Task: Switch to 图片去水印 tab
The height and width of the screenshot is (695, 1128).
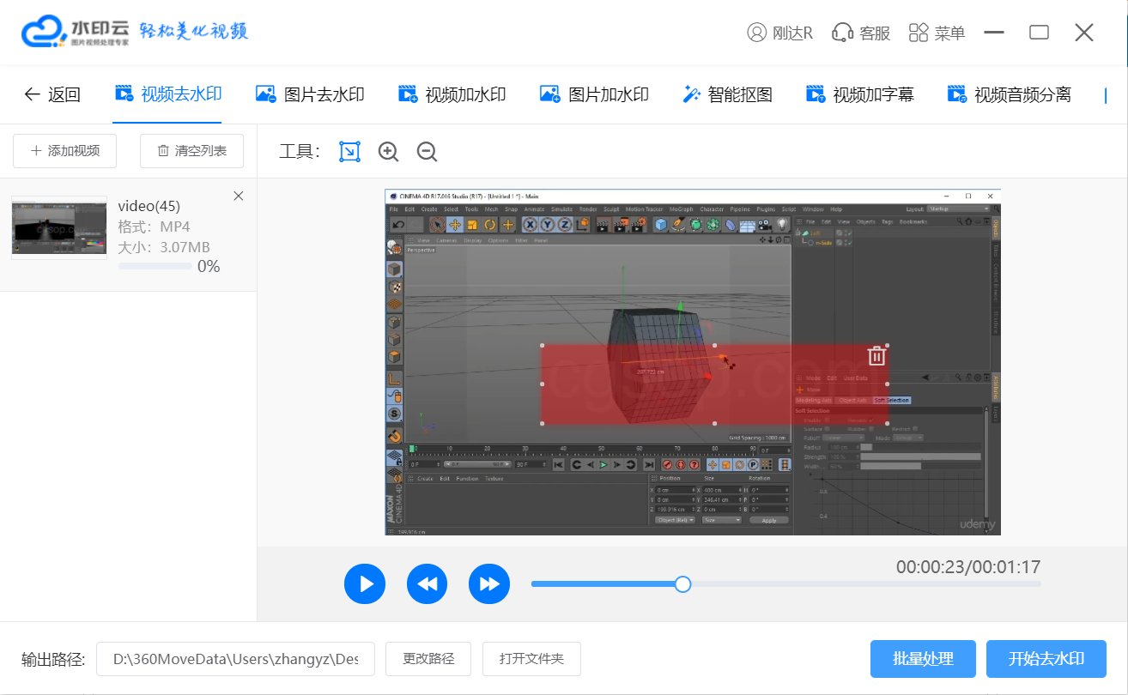Action: click(x=310, y=94)
